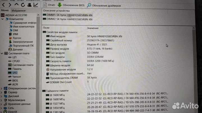This screenshot has width=202, height=113.
Task: Expand the Сеть tree branch
Action: (1, 108)
